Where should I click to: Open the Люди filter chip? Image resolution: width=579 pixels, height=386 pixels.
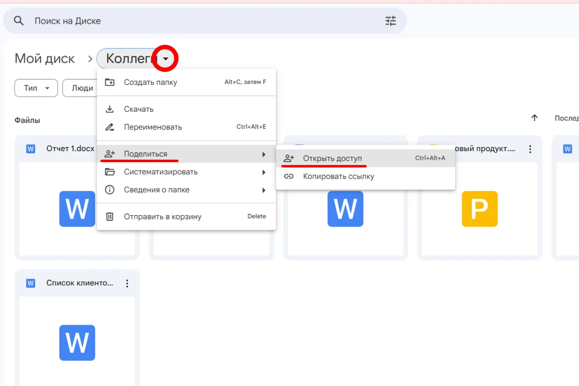pyautogui.click(x=81, y=88)
